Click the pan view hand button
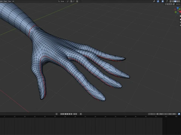The image size is (181, 135). coord(180,19)
